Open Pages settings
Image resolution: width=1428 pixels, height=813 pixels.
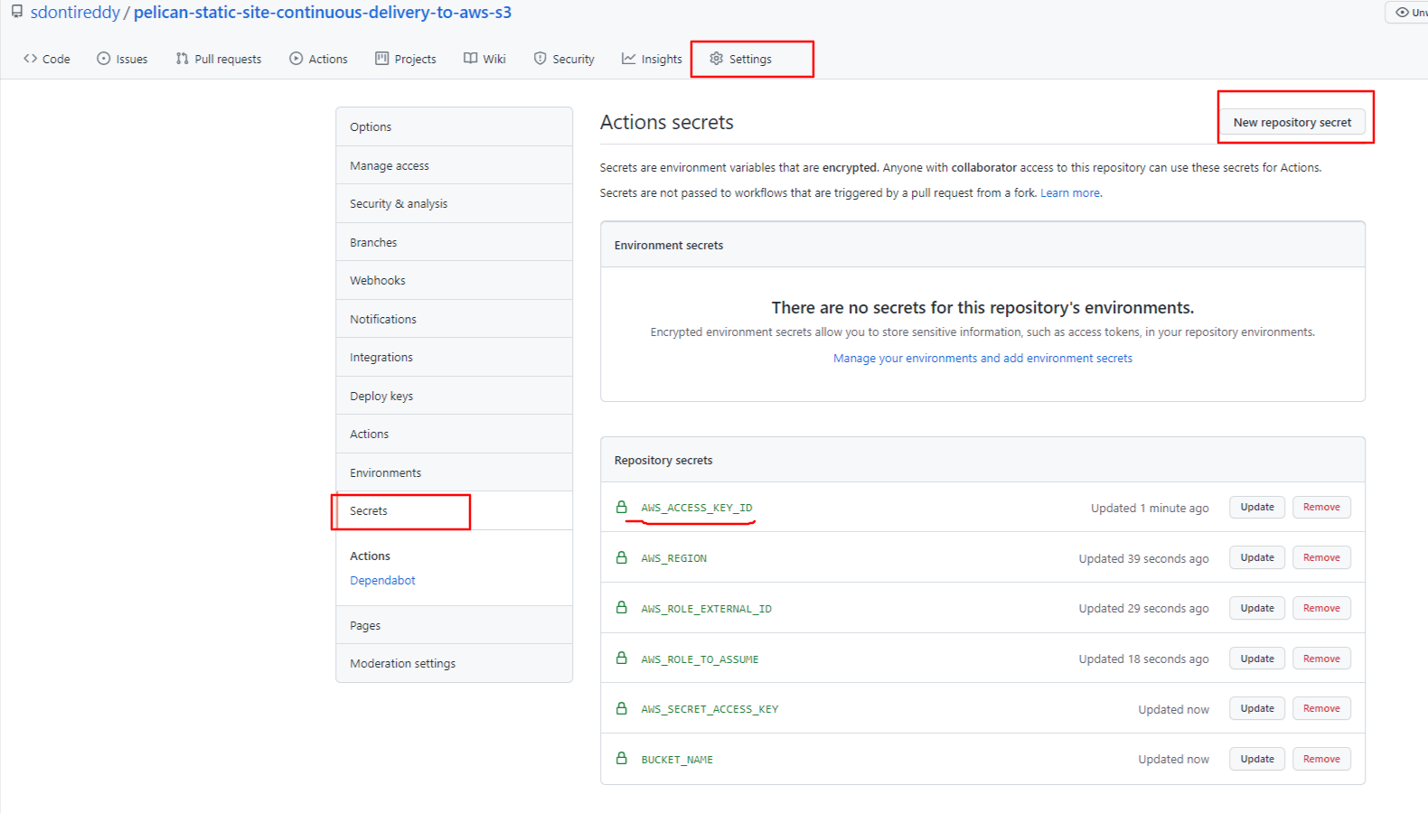pos(454,626)
